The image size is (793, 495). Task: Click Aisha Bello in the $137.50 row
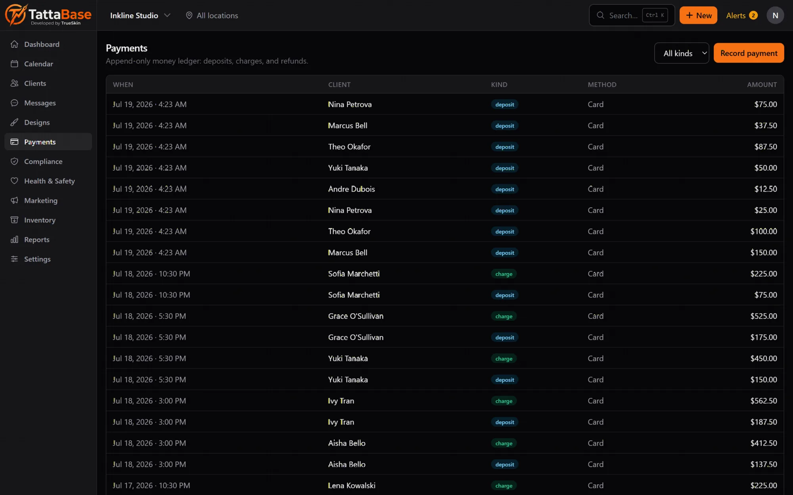tap(347, 465)
